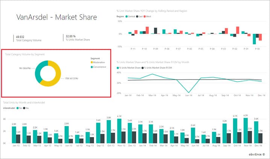270x159 pixels.
Task: Select the teal 3.8K bar for Oct-13
Action: [109, 132]
